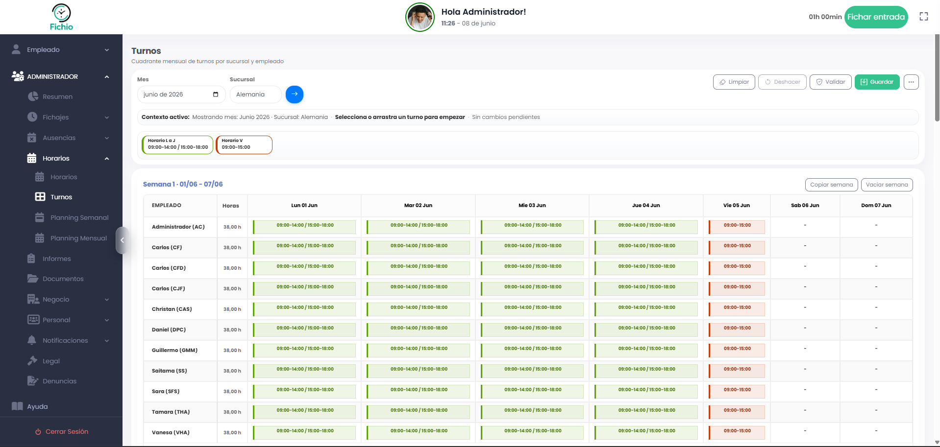This screenshot has height=447, width=940.
Task: Click the blue arrow load button
Action: coord(295,94)
